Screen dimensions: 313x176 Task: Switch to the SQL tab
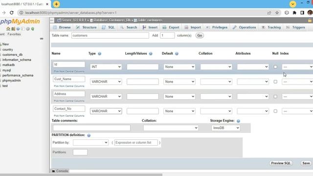pyautogui.click(x=108, y=27)
